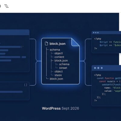The height and width of the screenshot is (121, 121).
Task: Click the 'WordPress Sept 2026' caption
Action: pyautogui.click(x=60, y=108)
